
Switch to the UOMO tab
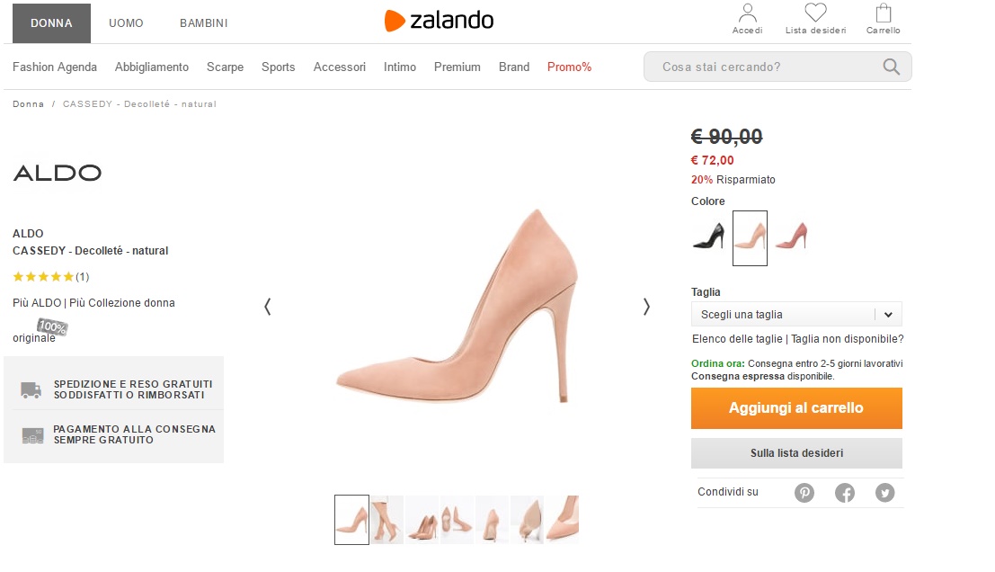point(126,23)
